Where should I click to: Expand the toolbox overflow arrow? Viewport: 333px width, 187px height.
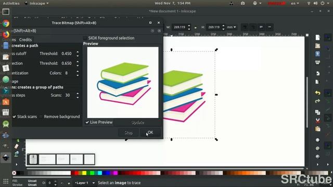pyautogui.click(x=17, y=164)
